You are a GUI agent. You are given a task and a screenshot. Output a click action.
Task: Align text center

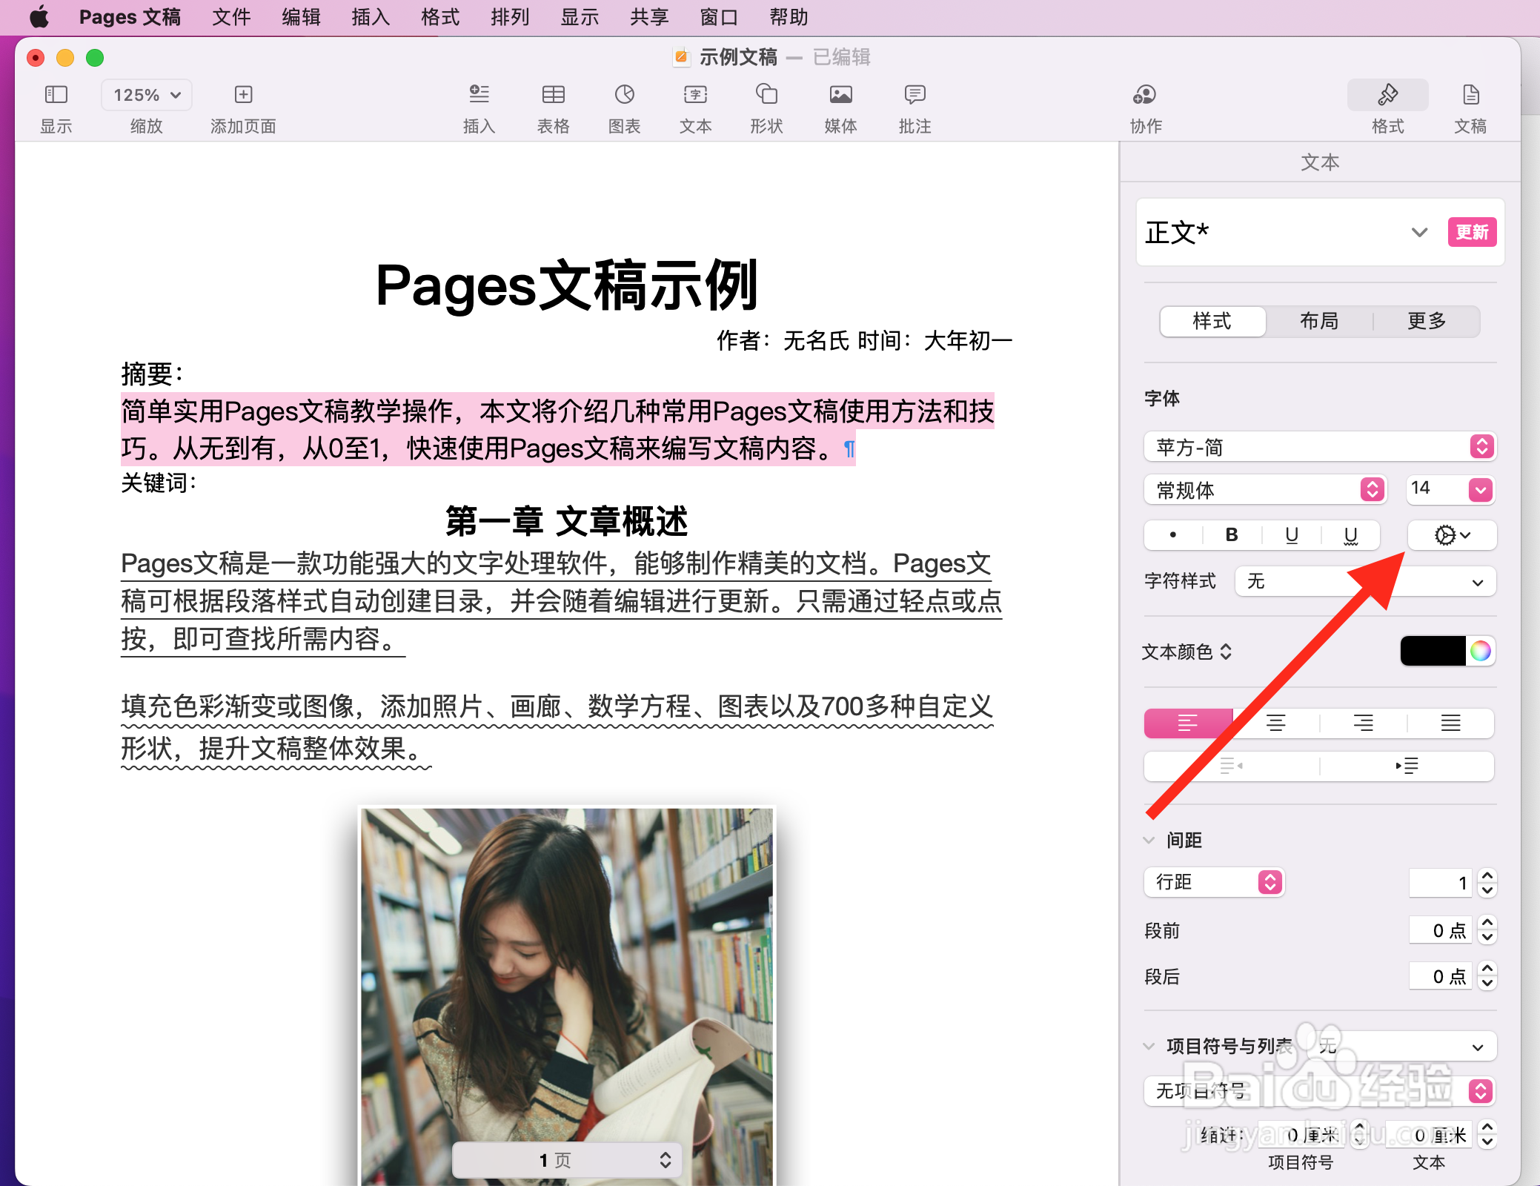point(1275,723)
